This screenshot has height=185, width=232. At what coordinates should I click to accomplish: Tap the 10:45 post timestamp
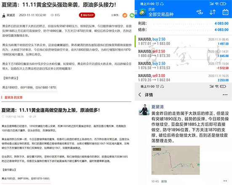point(155,181)
